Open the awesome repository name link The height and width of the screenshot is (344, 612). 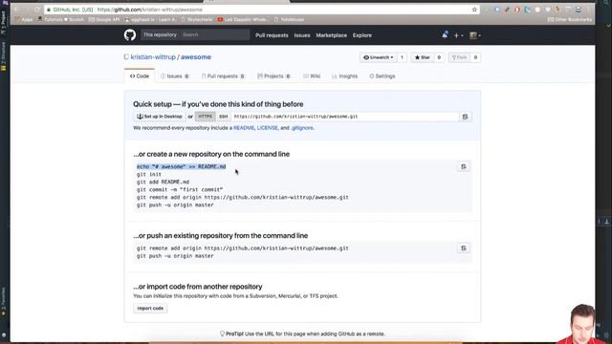[x=195, y=57]
